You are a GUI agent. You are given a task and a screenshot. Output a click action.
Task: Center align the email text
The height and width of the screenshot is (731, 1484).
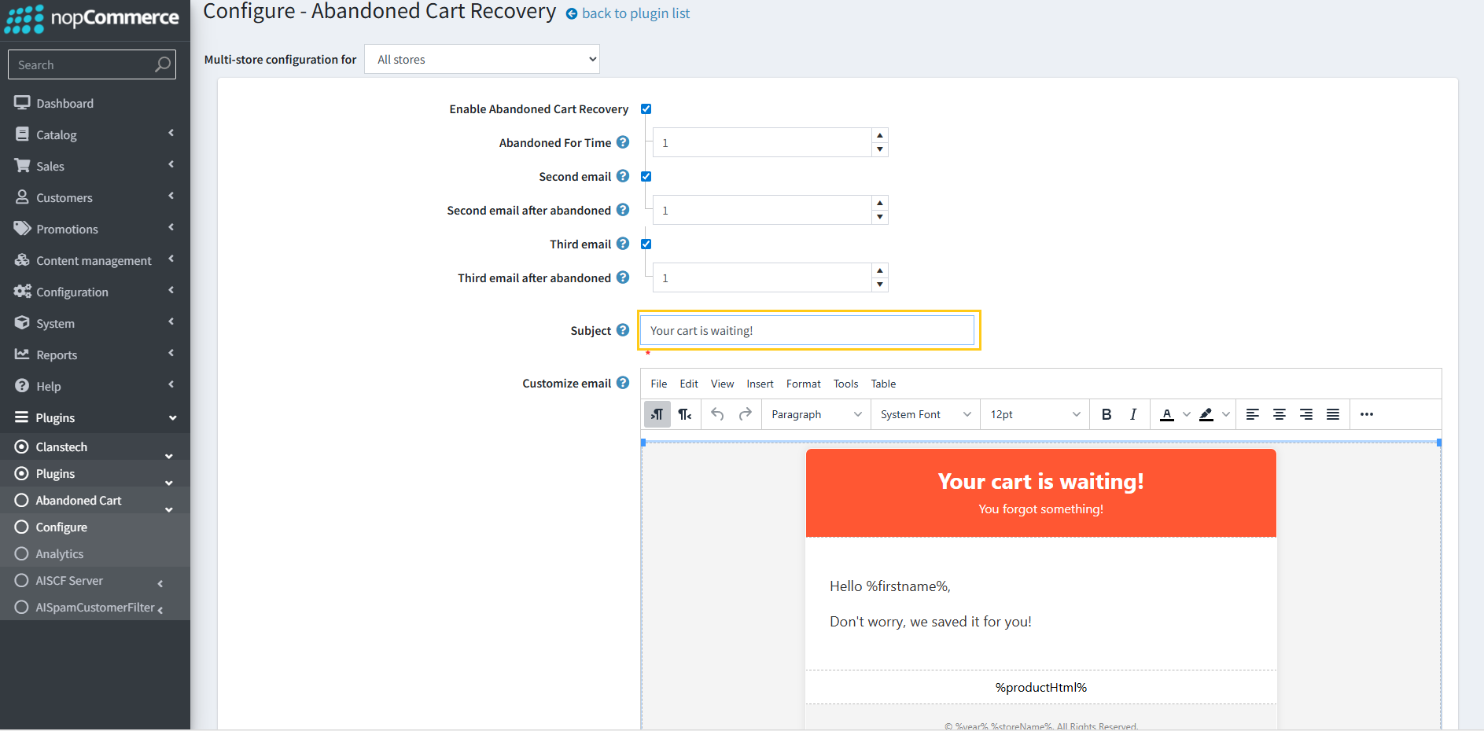pyautogui.click(x=1280, y=414)
